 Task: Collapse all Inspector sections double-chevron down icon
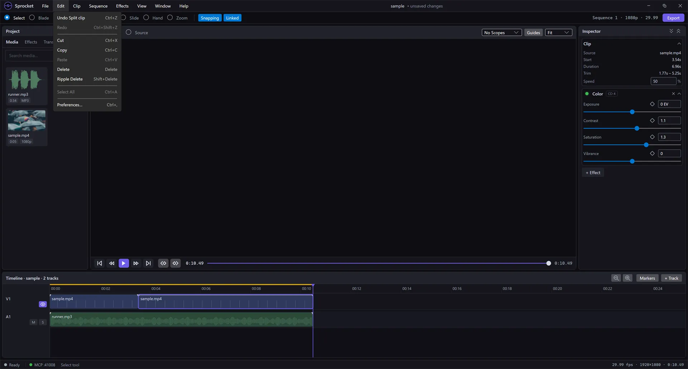pos(671,31)
